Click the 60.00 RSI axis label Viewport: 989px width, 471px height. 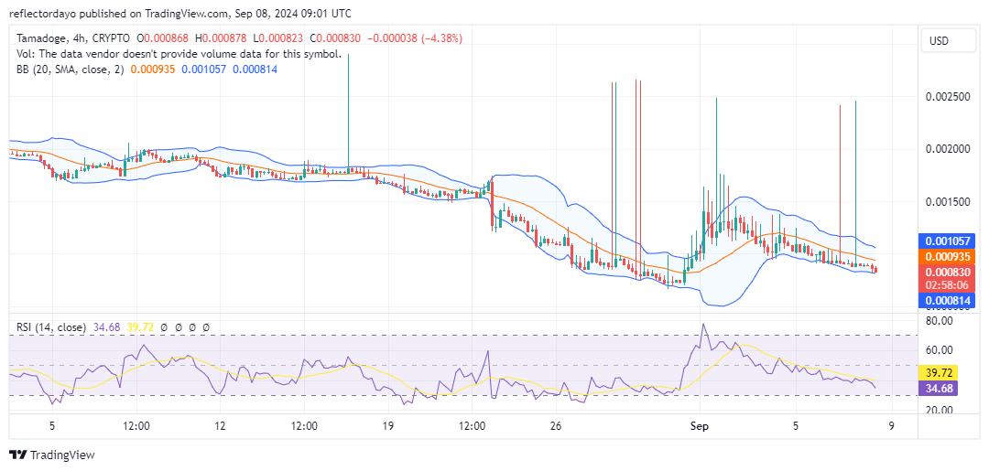[940, 350]
